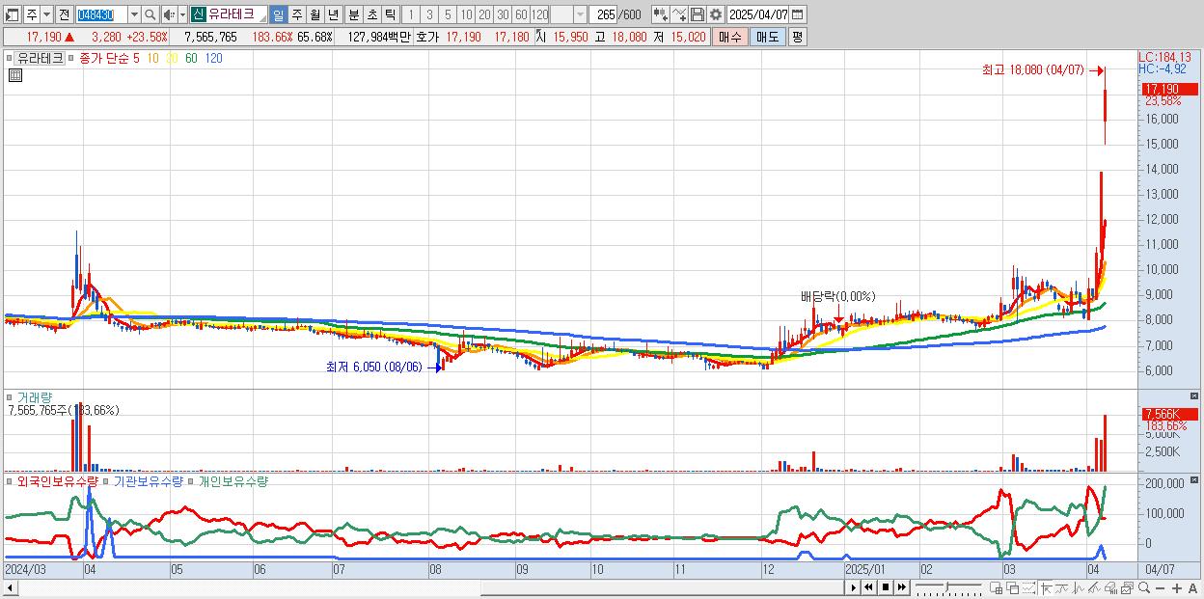Click the play button in replay controls

(x=854, y=587)
